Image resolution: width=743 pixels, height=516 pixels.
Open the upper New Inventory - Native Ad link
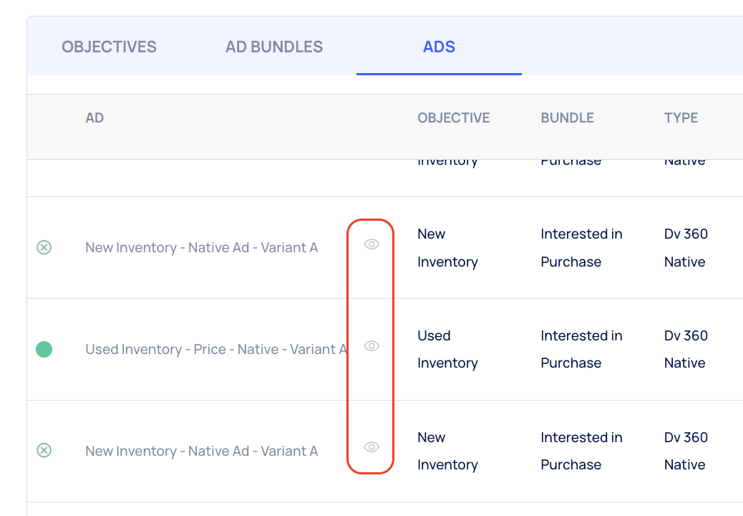[201, 247]
